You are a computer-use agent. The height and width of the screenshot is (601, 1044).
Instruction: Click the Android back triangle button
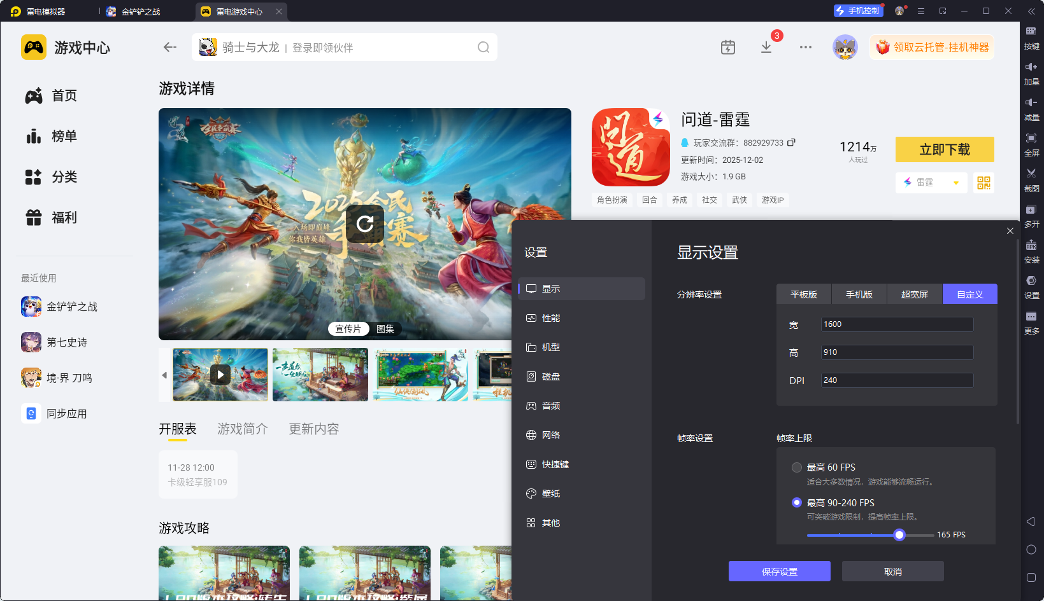tap(1031, 522)
